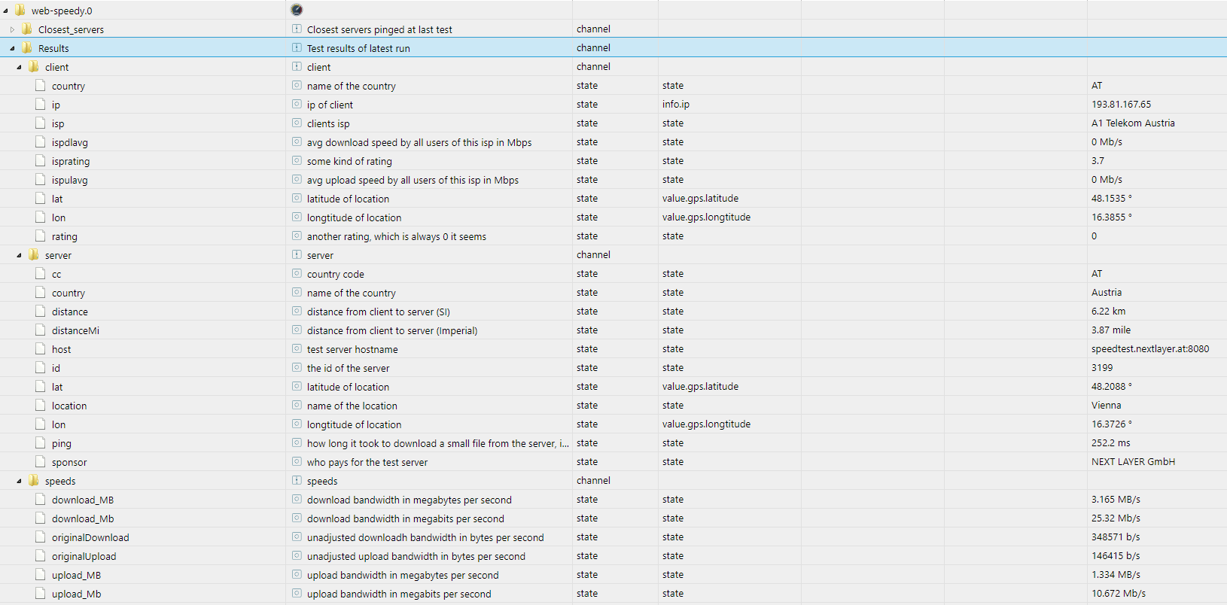Select the cc tree item
This screenshot has width=1227, height=605.
click(x=56, y=274)
